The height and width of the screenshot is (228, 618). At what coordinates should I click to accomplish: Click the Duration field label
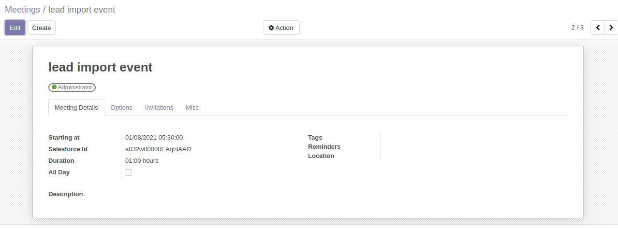pyautogui.click(x=61, y=161)
